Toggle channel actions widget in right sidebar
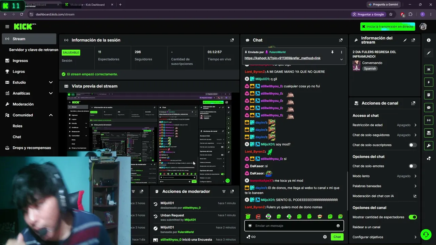This screenshot has width=436, height=245. click(429, 133)
